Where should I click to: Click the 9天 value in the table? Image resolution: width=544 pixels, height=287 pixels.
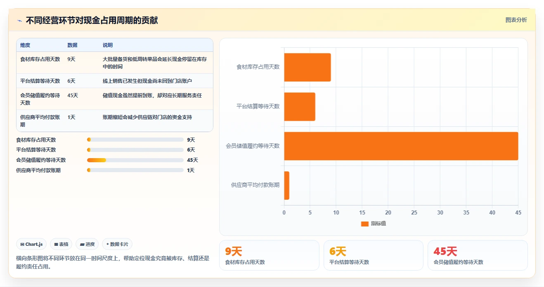click(71, 59)
